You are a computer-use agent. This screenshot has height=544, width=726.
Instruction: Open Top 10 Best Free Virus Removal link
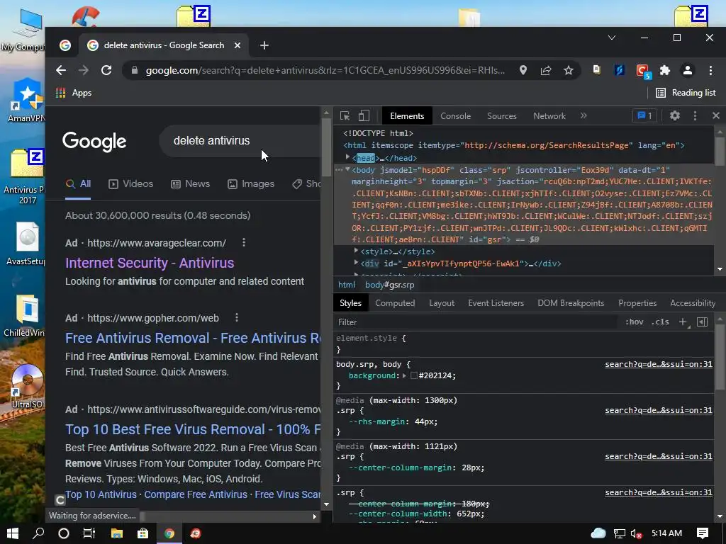(x=193, y=429)
